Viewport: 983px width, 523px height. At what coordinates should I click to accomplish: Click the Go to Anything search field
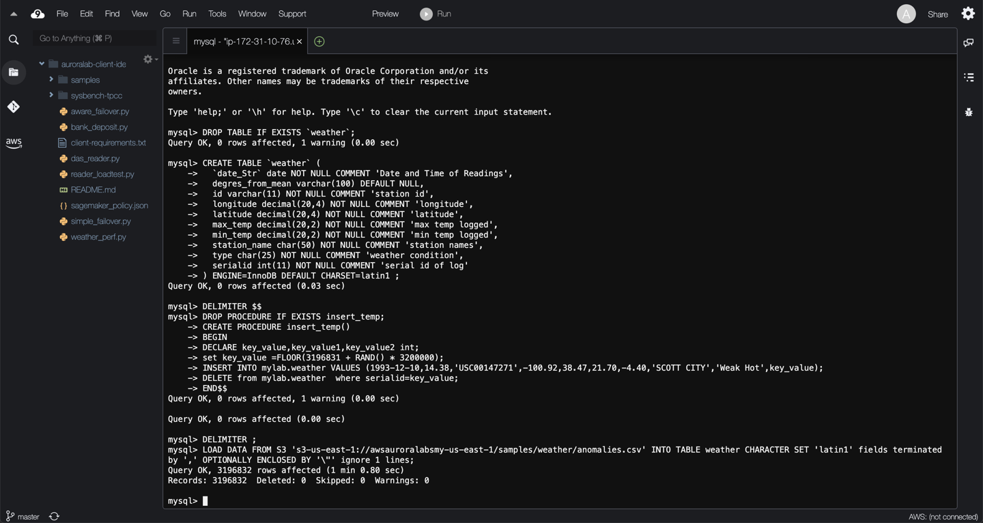pyautogui.click(x=94, y=38)
